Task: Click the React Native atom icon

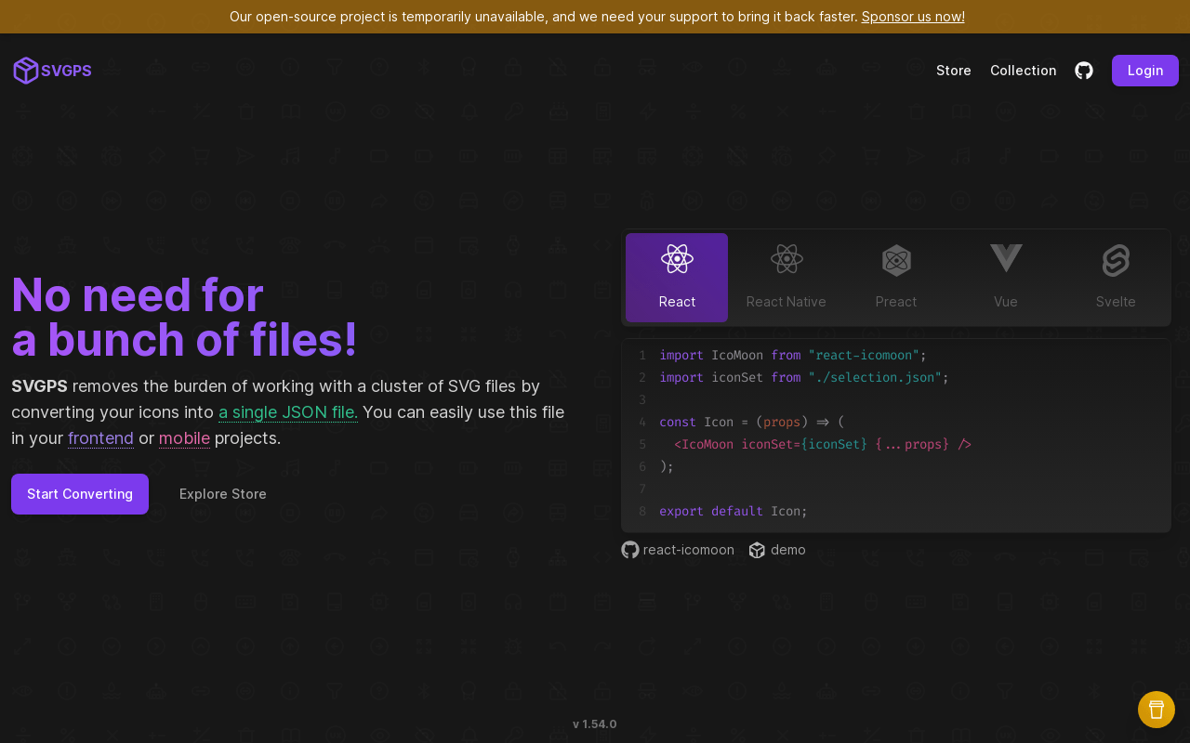Action: pyautogui.click(x=787, y=259)
